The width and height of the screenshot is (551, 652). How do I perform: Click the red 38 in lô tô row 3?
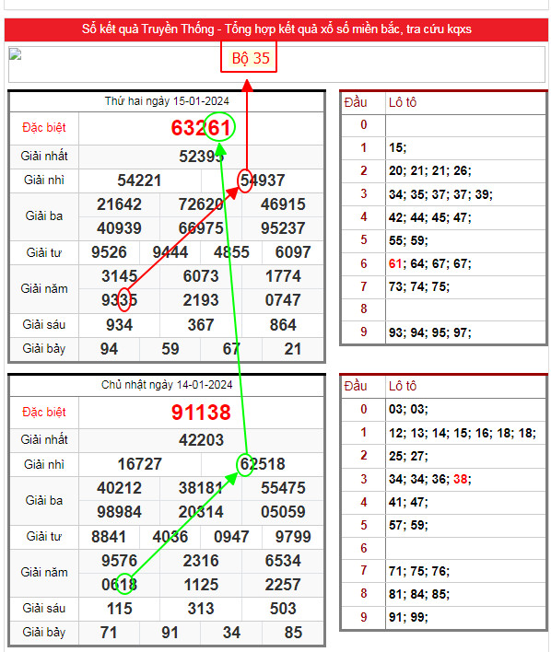460,479
